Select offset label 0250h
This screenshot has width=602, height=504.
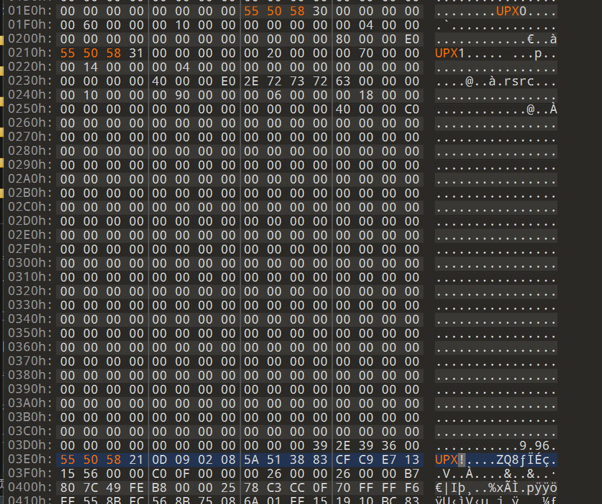coord(29,110)
